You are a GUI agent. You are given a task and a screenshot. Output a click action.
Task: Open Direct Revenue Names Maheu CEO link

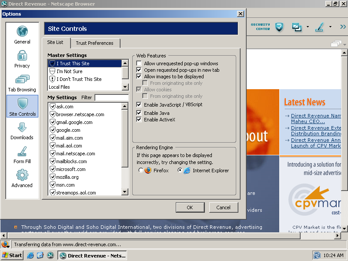(x=316, y=118)
